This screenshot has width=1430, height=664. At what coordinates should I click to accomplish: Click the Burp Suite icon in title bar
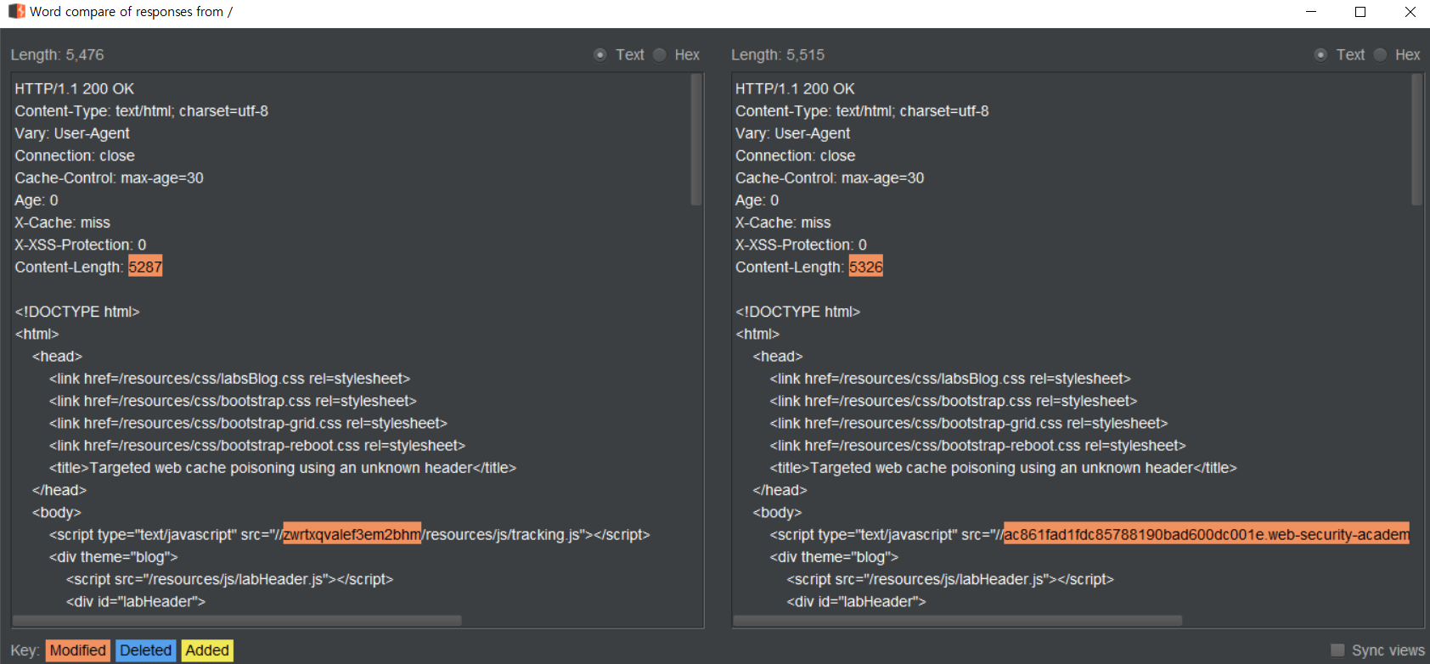16,12
